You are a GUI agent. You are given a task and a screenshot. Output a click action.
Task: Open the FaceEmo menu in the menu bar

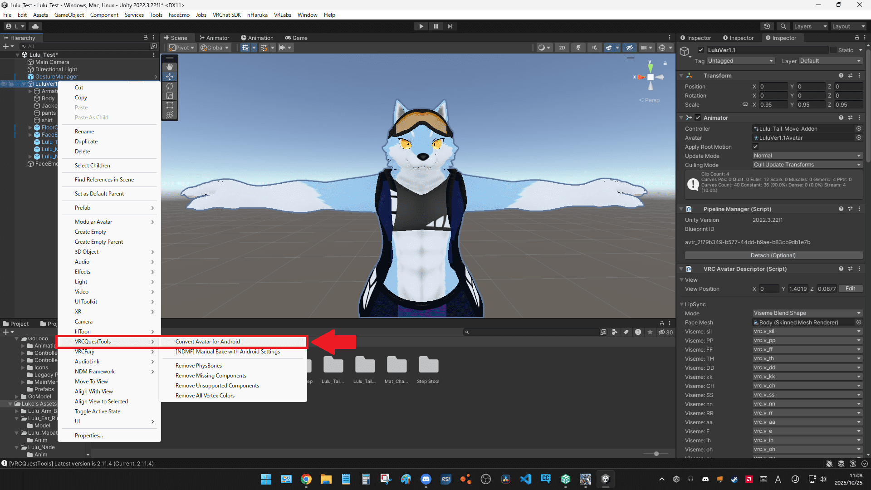[x=179, y=15]
